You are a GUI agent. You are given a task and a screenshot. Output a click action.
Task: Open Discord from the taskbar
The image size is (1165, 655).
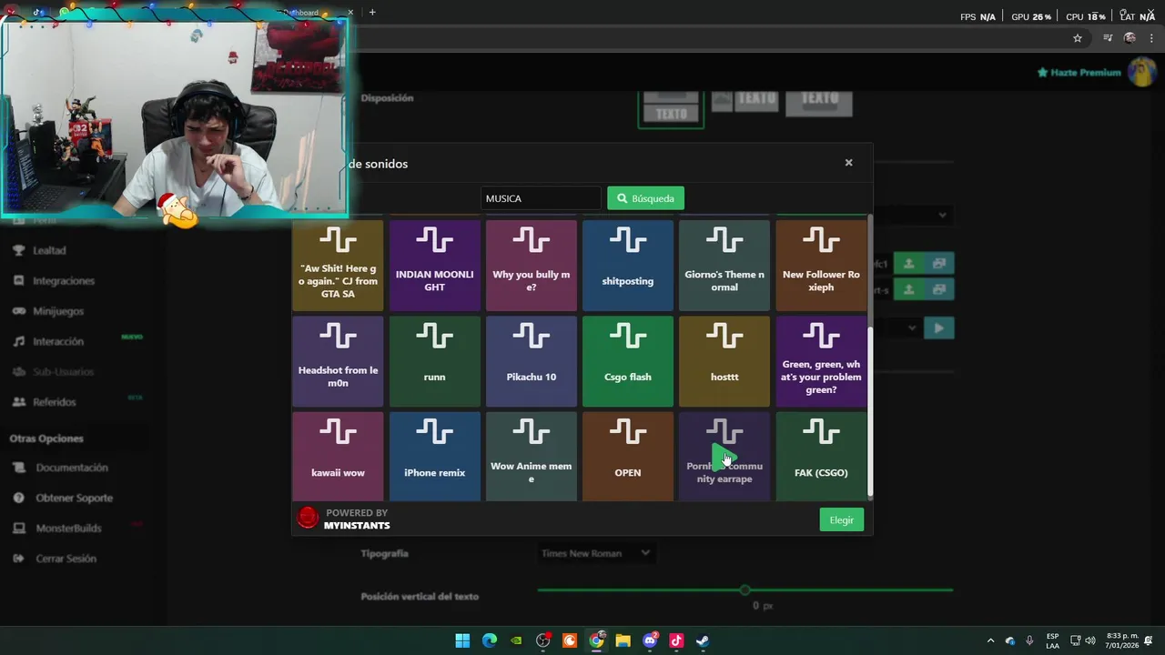tap(650, 640)
